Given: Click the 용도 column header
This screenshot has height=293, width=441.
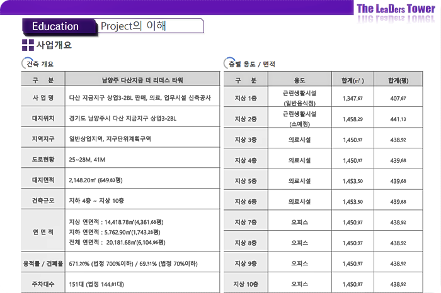Looking at the screenshot, I should pyautogui.click(x=299, y=80).
